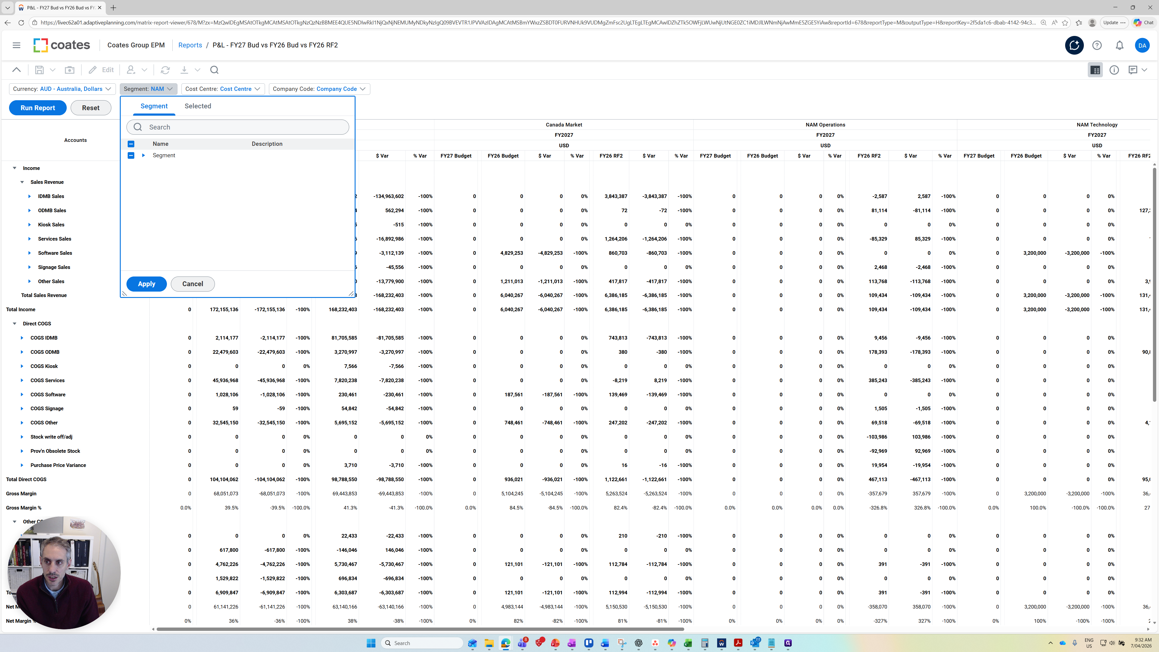This screenshot has height=652, width=1159.
Task: Click the Reports breadcrumb link
Action: click(190, 45)
